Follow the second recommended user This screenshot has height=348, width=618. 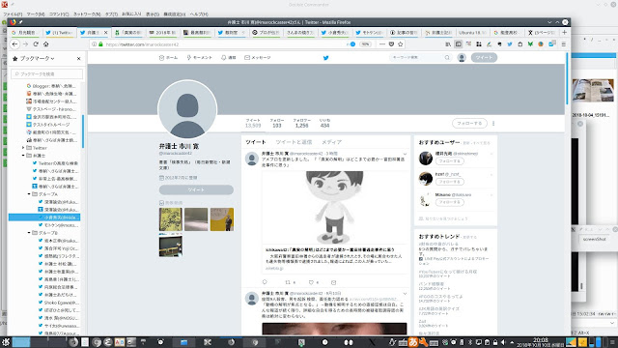click(x=450, y=182)
